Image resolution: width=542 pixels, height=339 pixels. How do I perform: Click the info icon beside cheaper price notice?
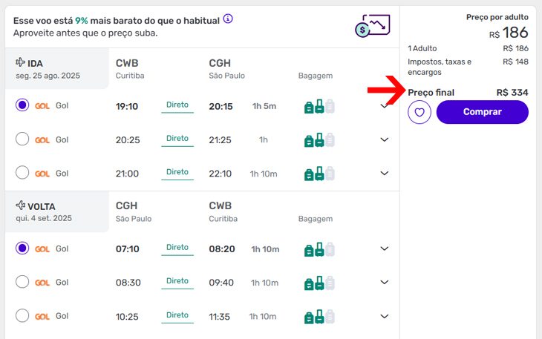pyautogui.click(x=228, y=19)
